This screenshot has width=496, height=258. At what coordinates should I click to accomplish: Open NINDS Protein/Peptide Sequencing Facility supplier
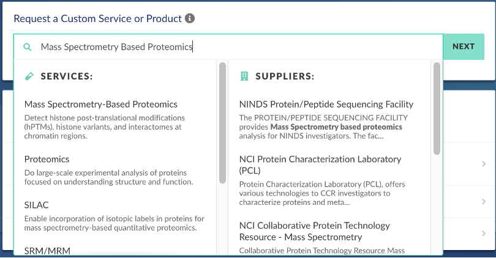326,105
